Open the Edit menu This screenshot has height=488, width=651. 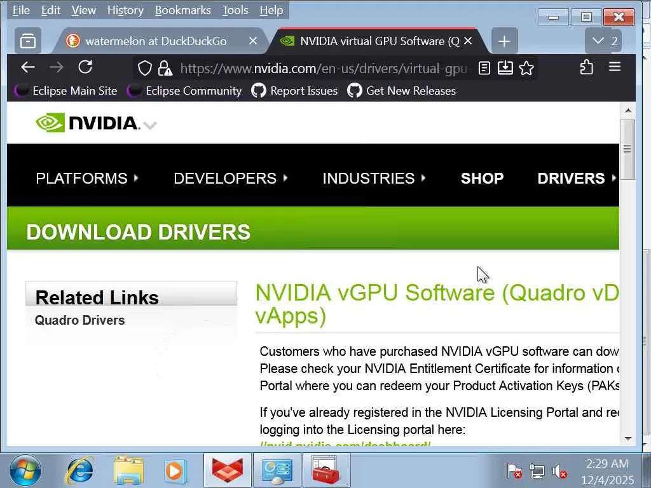coord(51,10)
